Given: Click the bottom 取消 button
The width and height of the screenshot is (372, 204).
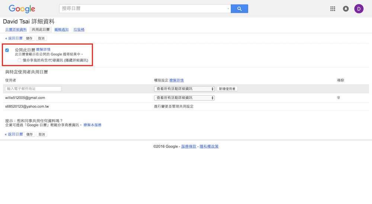Looking at the screenshot, I should 42,135.
